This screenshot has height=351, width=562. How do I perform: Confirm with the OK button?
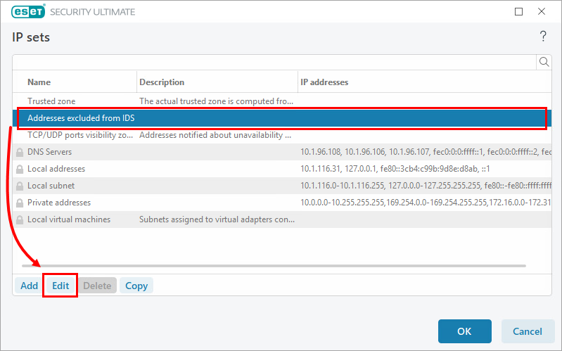[464, 331]
